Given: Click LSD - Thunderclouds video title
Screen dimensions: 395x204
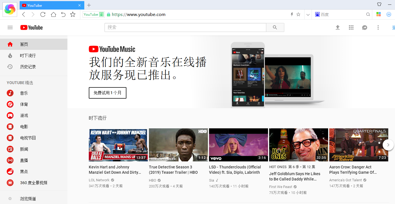Looking at the screenshot, I should click(x=235, y=170).
